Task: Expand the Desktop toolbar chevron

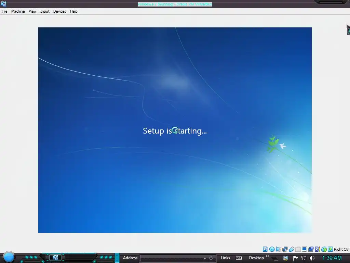Action: tap(267, 256)
